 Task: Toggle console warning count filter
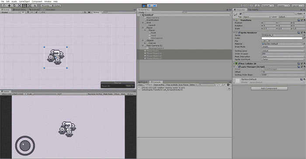224,85
